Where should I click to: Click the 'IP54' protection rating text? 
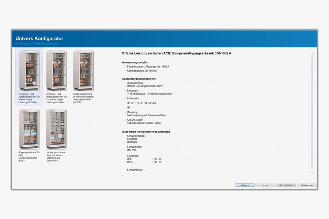tap(130, 162)
